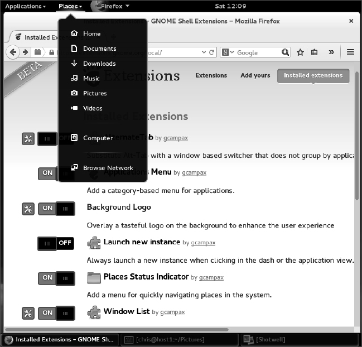Go forward with the Firefox forward arrow
The width and height of the screenshot is (362, 347).
26,52
